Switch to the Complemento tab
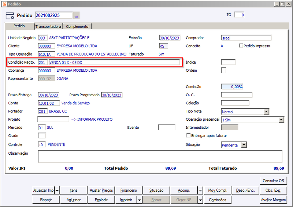Image resolution: width=293 pixels, height=207 pixels. coord(77,26)
